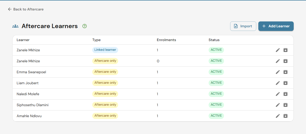Click enrolment count in Amahle Ndlovu's row
The width and height of the screenshot is (306, 134).
tap(158, 116)
